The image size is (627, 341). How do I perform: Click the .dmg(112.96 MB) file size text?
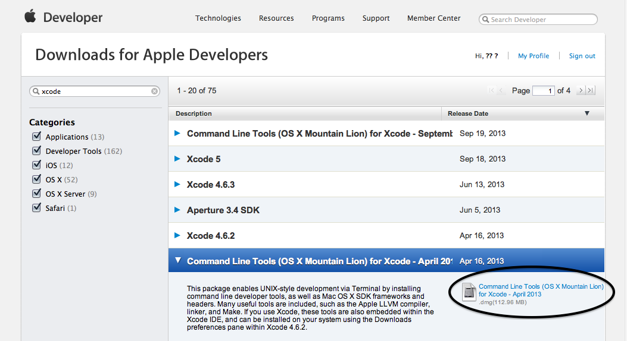click(503, 302)
